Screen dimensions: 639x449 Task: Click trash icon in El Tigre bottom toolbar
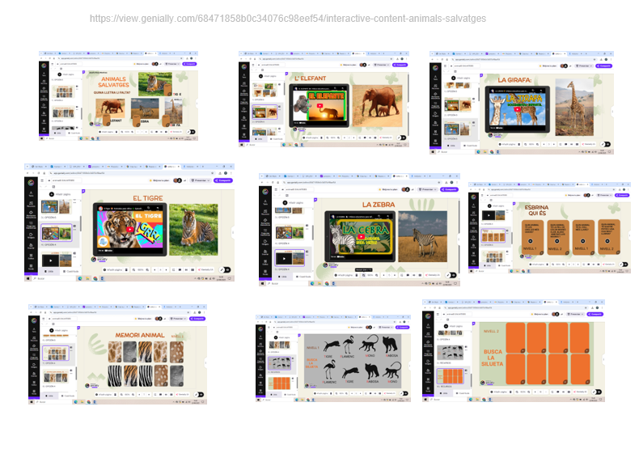[x=126, y=269]
